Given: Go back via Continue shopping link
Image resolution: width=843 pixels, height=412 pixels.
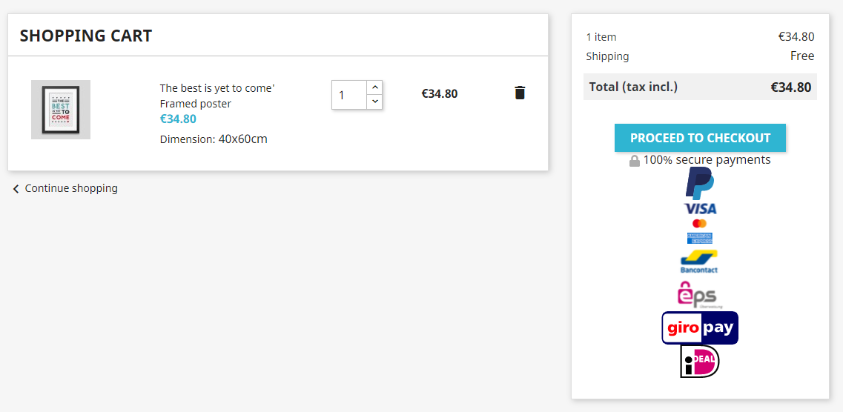Looking at the screenshot, I should coord(71,188).
